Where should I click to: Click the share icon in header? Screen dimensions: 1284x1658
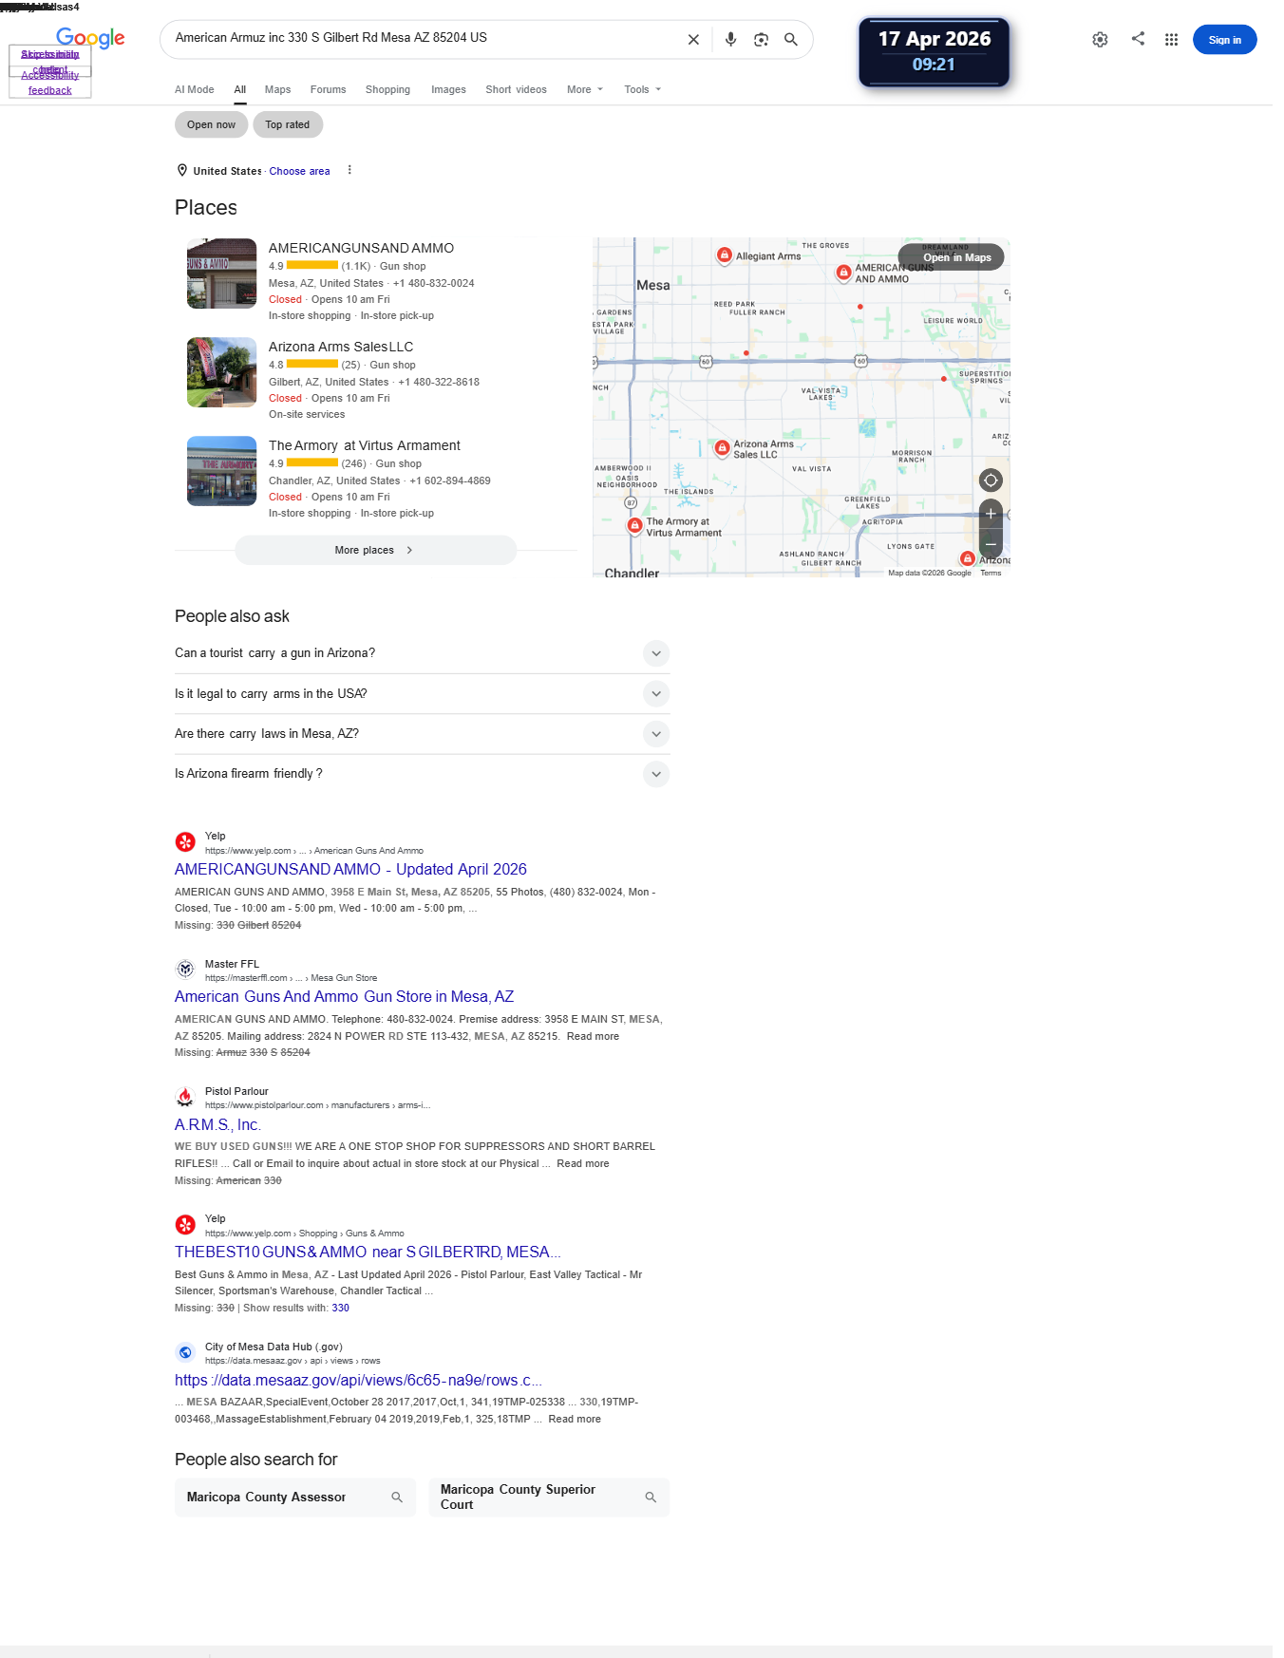pos(1138,39)
